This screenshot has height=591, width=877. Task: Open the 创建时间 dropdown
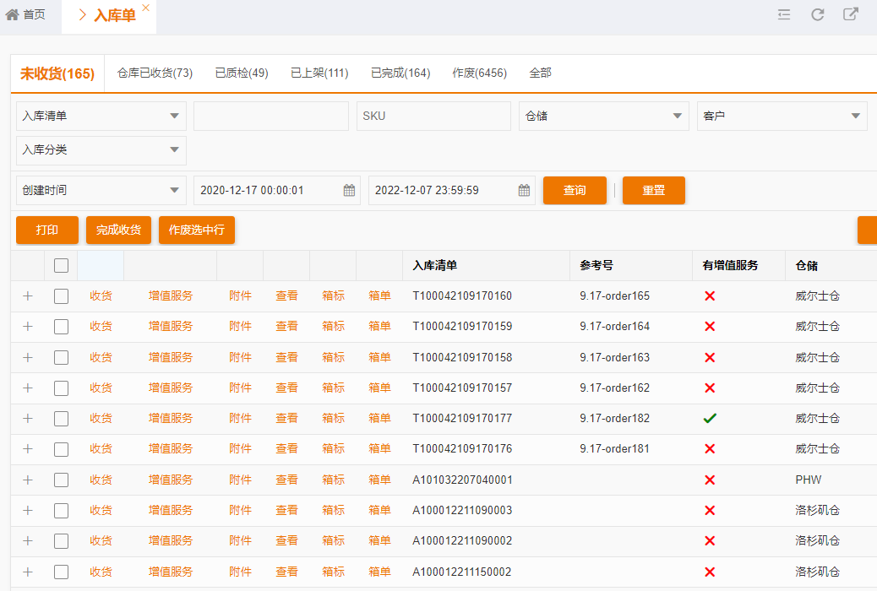(101, 190)
